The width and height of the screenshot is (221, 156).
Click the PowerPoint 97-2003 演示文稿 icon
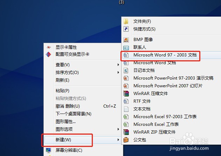tap(126, 78)
